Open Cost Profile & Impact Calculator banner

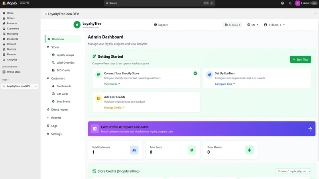(x=202, y=128)
